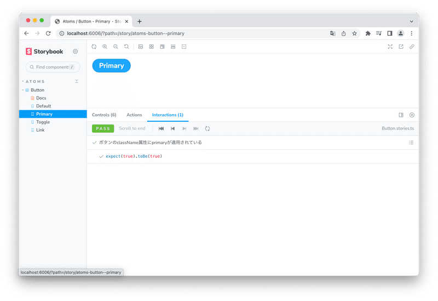Image resolution: width=438 pixels, height=301 pixels.
Task: Open the Button.stories.ts file label
Action: (398, 128)
